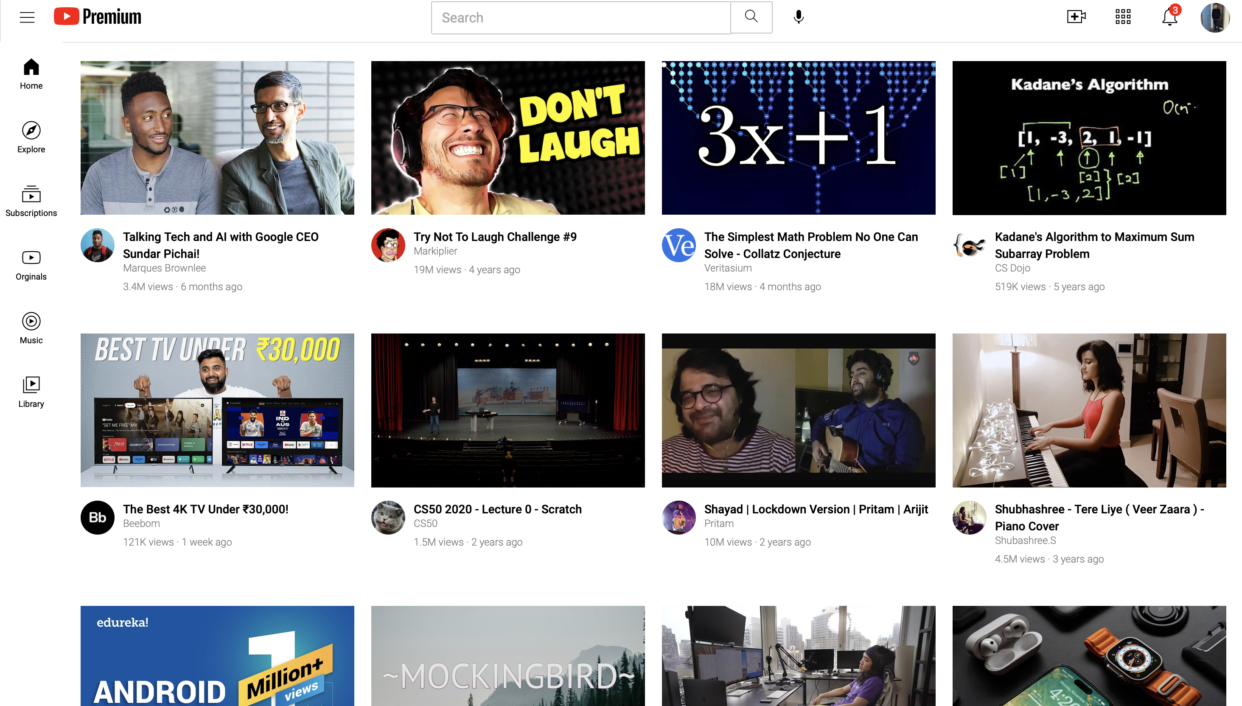Open Marques Brownlee channel avatar
Image resolution: width=1242 pixels, height=706 pixels.
coord(98,245)
